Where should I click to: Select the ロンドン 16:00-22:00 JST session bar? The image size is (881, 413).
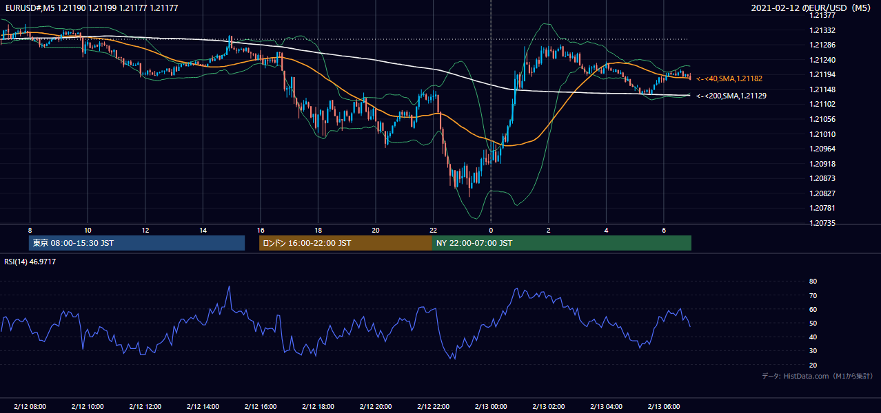pyautogui.click(x=345, y=243)
